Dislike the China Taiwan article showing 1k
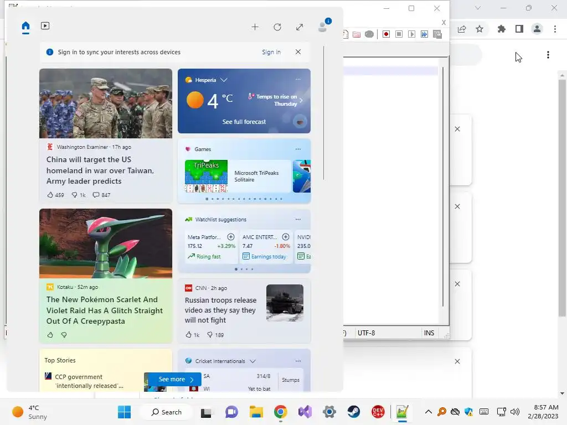The image size is (567, 425). 79,195
